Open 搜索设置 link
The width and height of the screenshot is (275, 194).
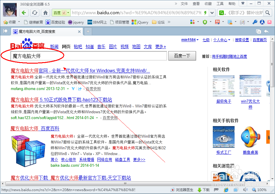242,40
